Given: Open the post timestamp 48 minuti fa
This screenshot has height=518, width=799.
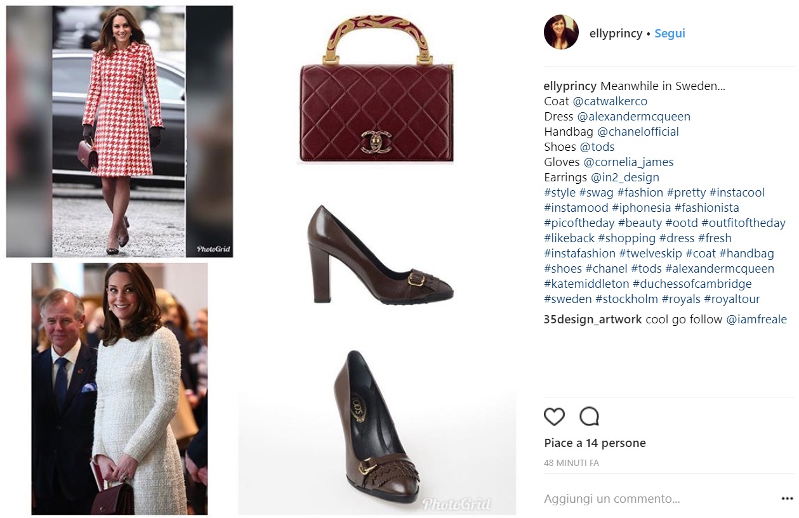Looking at the screenshot, I should click(571, 463).
